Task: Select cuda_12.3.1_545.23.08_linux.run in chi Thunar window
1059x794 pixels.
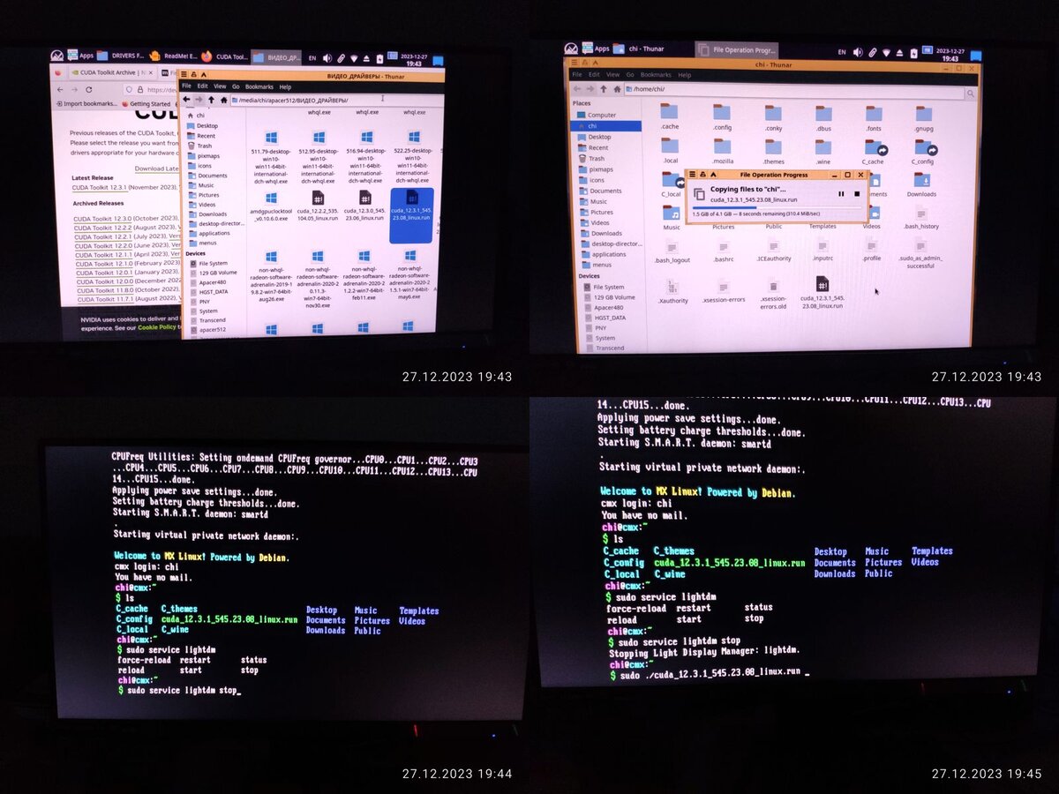Action: [x=822, y=291]
